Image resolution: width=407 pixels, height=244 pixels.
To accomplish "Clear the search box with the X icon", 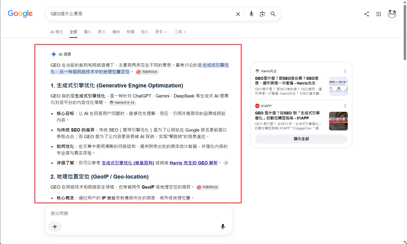I will tap(238, 14).
